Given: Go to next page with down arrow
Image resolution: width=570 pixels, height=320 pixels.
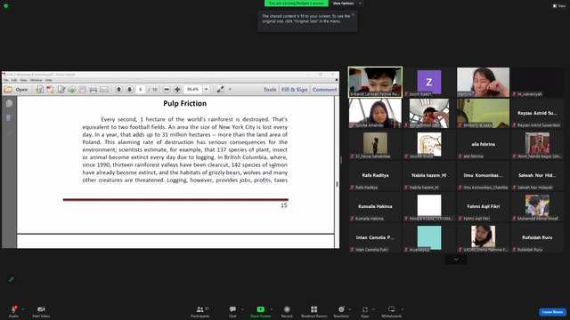Looking at the screenshot, I should 129,89.
